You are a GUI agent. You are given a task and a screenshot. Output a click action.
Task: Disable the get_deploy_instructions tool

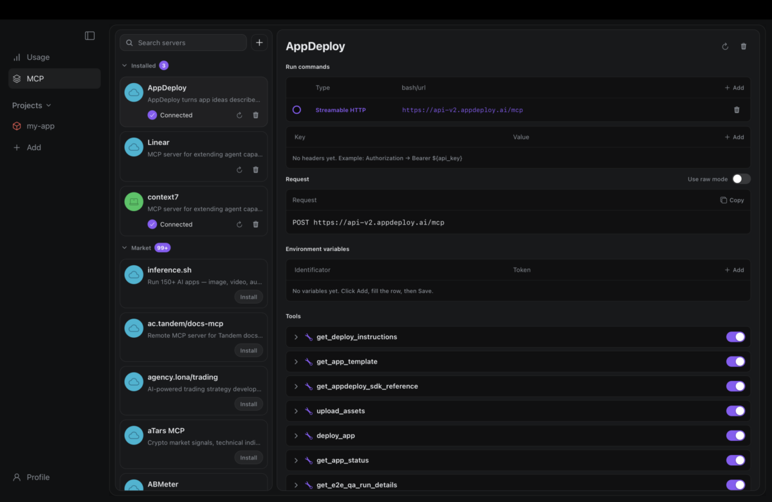click(736, 337)
